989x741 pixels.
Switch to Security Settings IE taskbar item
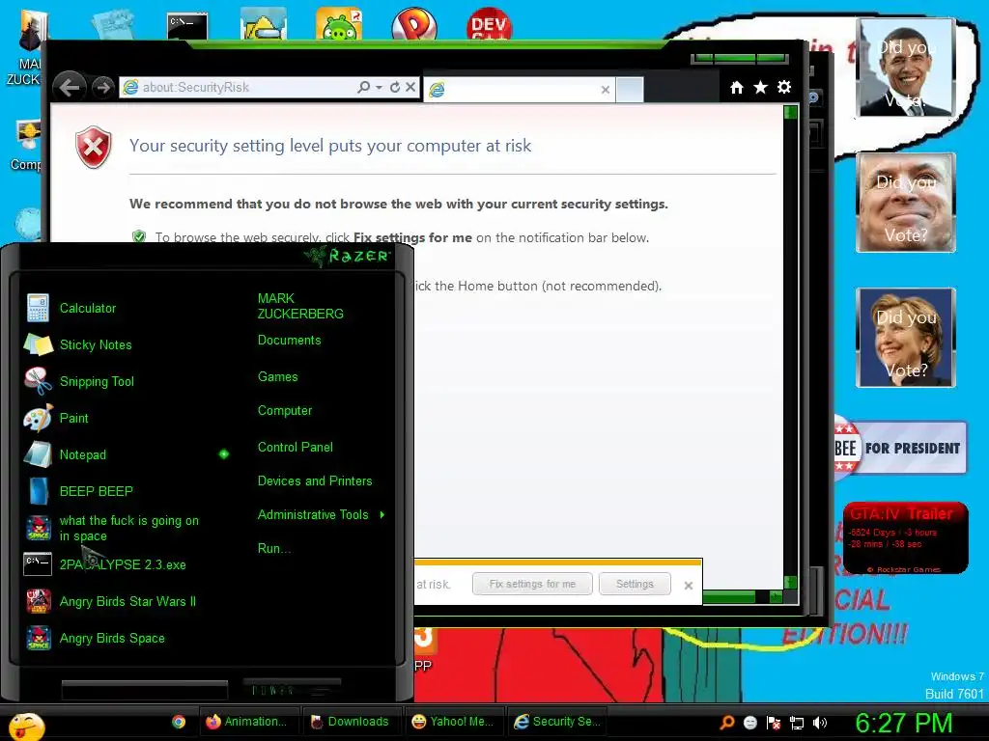click(x=555, y=722)
